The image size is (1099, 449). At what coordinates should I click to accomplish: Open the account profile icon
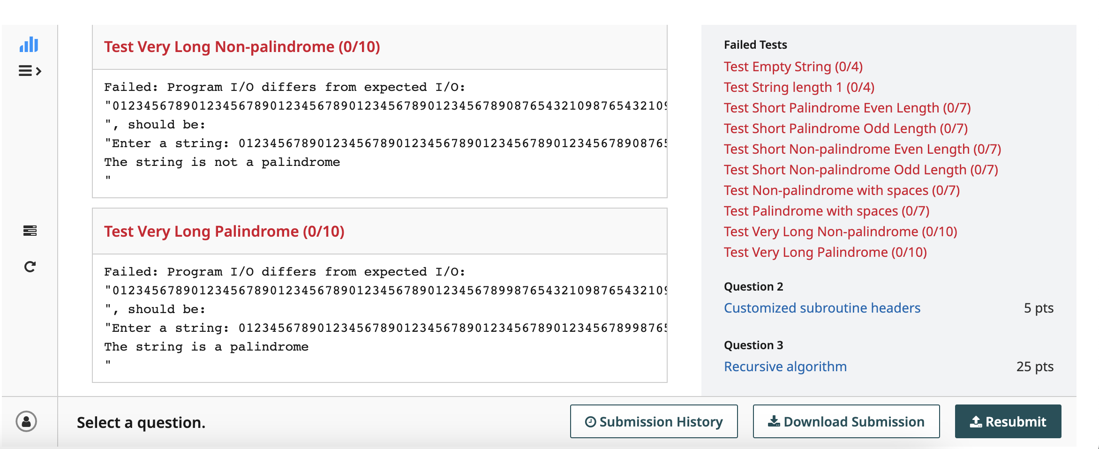pyautogui.click(x=26, y=421)
